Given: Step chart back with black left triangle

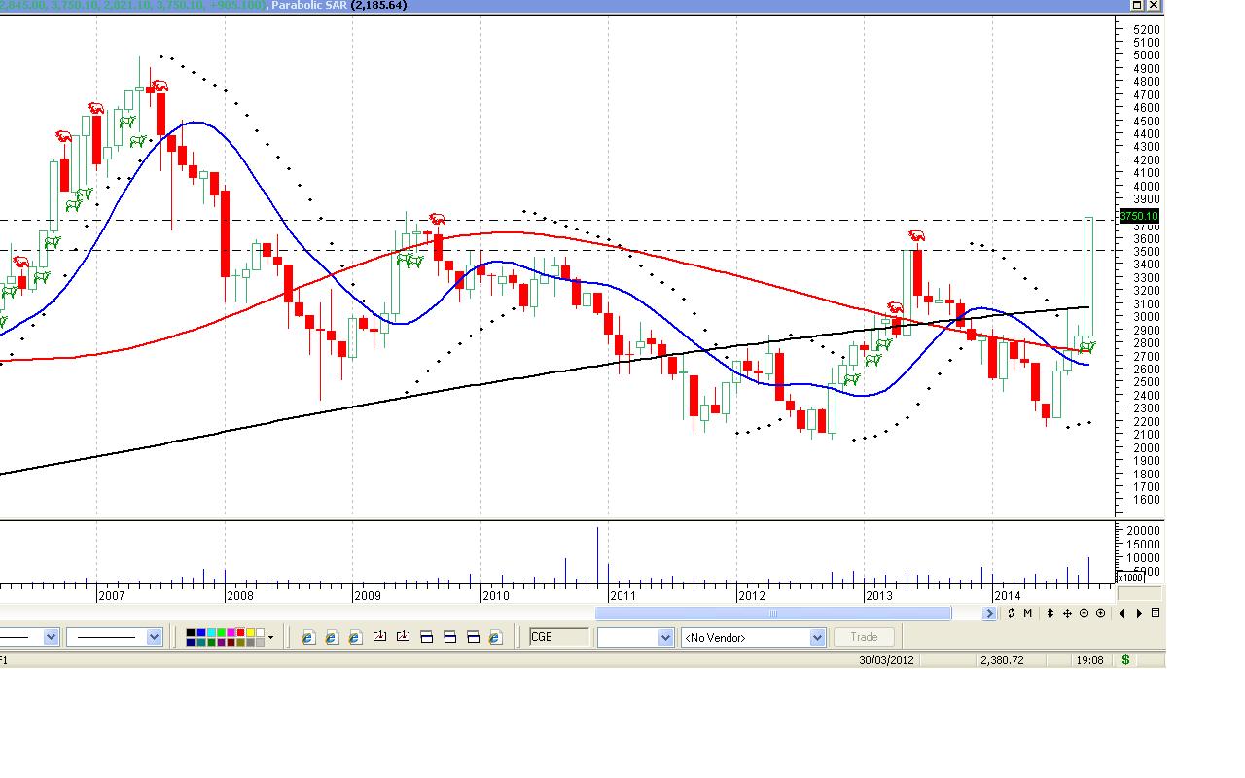Looking at the screenshot, I should (x=1122, y=613).
